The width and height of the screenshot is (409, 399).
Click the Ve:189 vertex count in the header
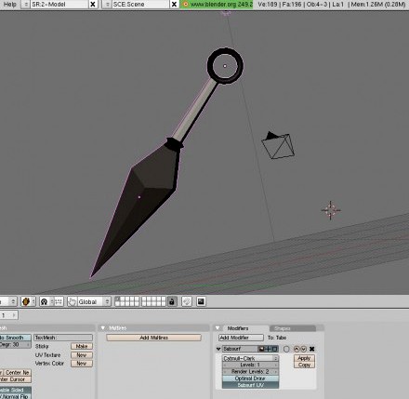[268, 5]
